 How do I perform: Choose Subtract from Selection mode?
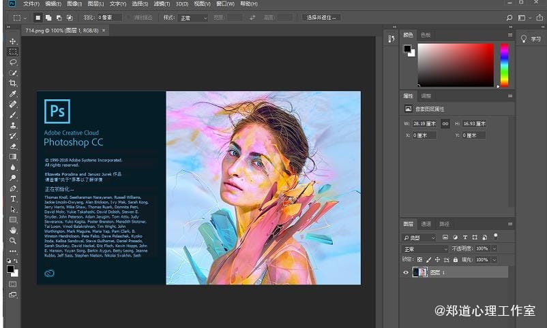(59, 18)
